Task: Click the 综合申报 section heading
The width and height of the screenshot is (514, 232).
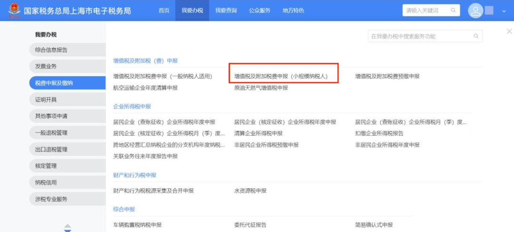Action: tap(124, 209)
